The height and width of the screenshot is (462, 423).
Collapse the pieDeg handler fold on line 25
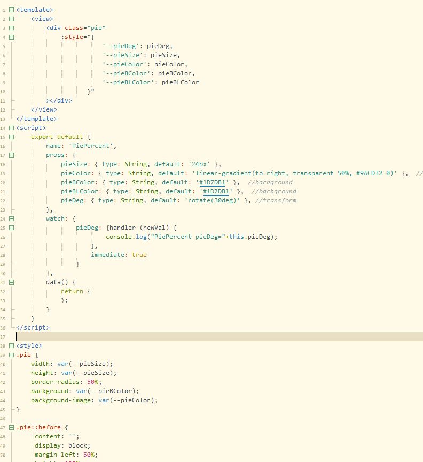(12, 228)
